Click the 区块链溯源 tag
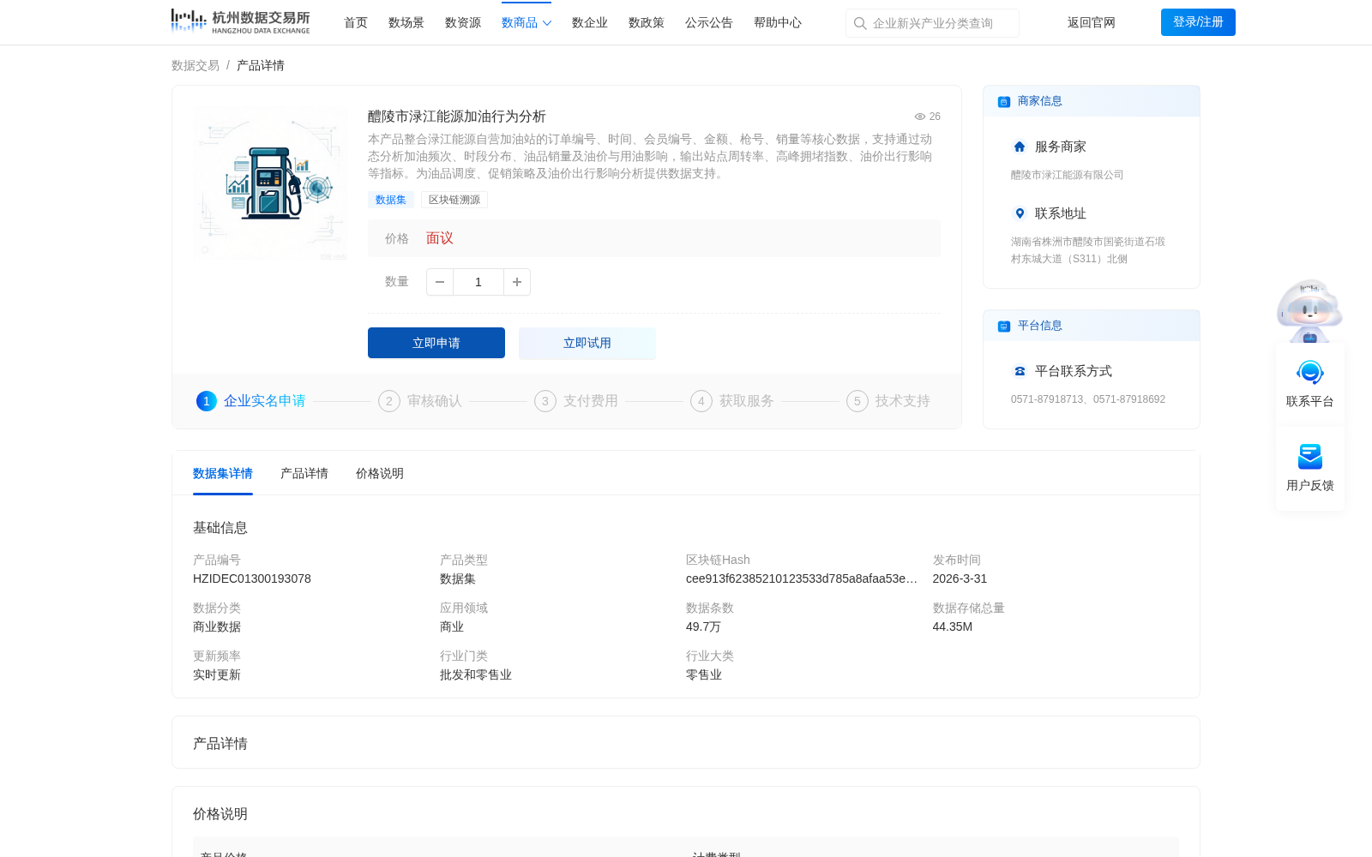Viewport: 1372px width, 857px height. tap(454, 200)
